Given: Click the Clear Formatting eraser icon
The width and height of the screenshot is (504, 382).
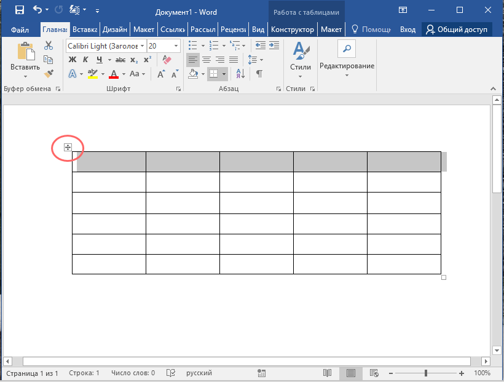Looking at the screenshot, I should click(166, 60).
